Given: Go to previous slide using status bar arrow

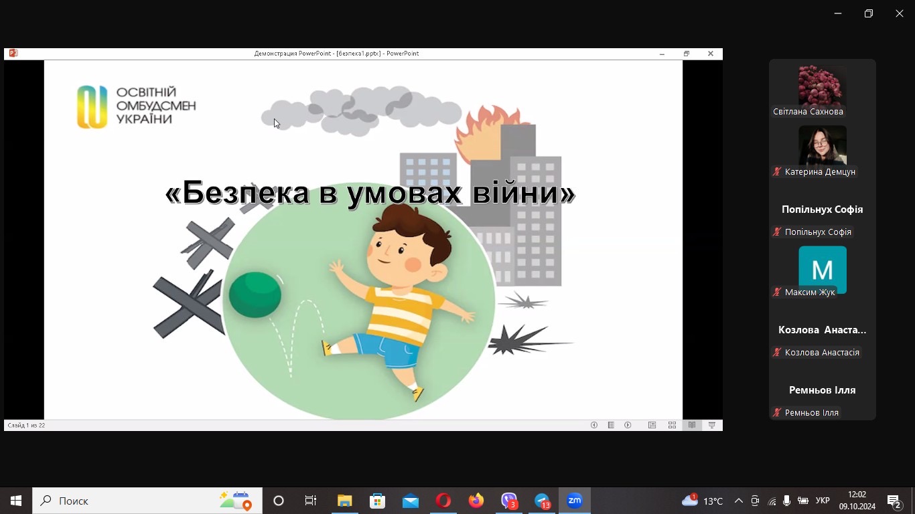Looking at the screenshot, I should [x=594, y=425].
